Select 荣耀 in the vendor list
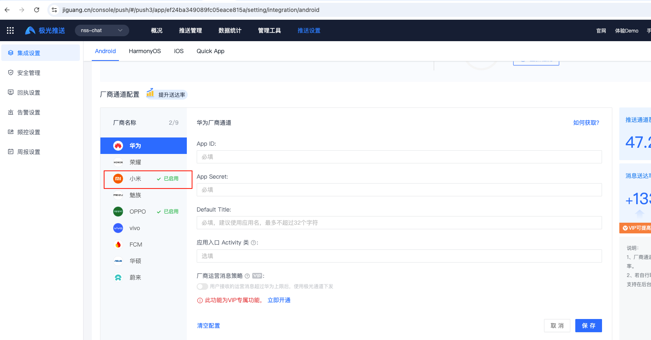651x340 pixels. [144, 162]
